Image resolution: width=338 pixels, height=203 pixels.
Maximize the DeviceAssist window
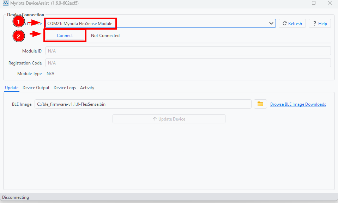pos(314,3)
